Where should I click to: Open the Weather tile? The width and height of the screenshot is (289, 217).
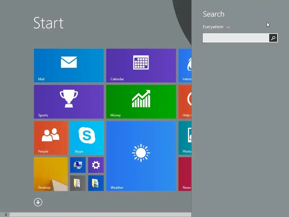[141, 156]
